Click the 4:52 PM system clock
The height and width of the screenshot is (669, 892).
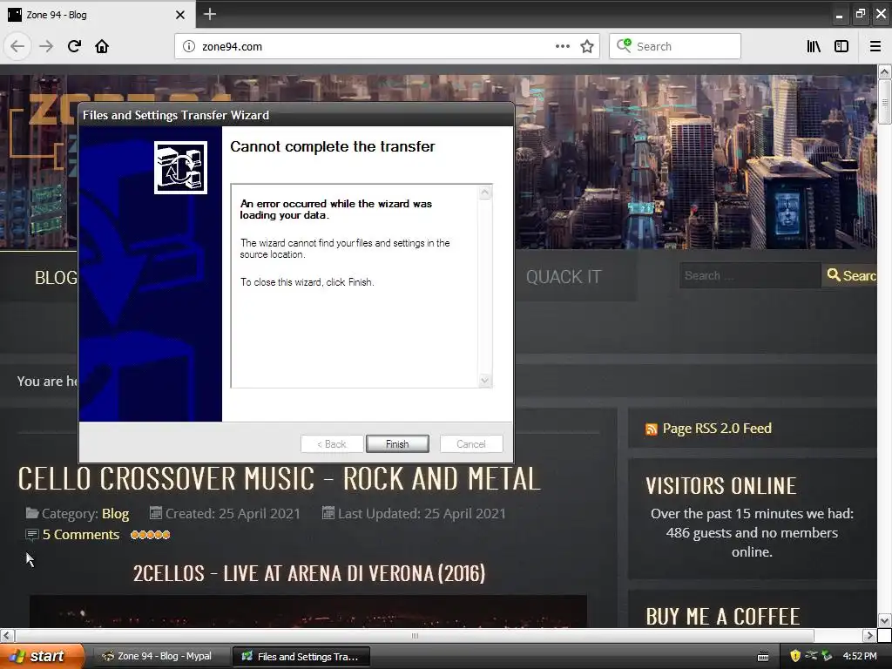[x=860, y=656]
